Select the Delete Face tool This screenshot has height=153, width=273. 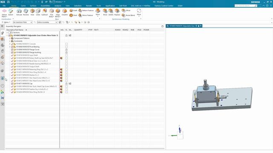[x=111, y=12]
